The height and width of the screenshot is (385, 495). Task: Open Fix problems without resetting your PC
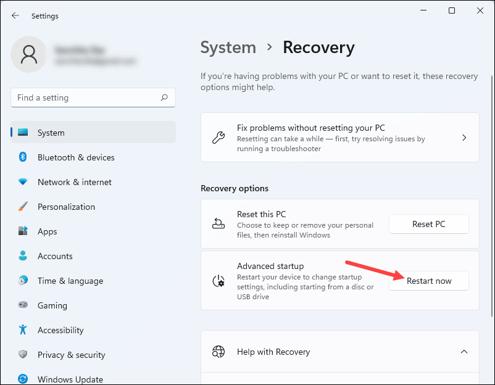click(x=340, y=138)
